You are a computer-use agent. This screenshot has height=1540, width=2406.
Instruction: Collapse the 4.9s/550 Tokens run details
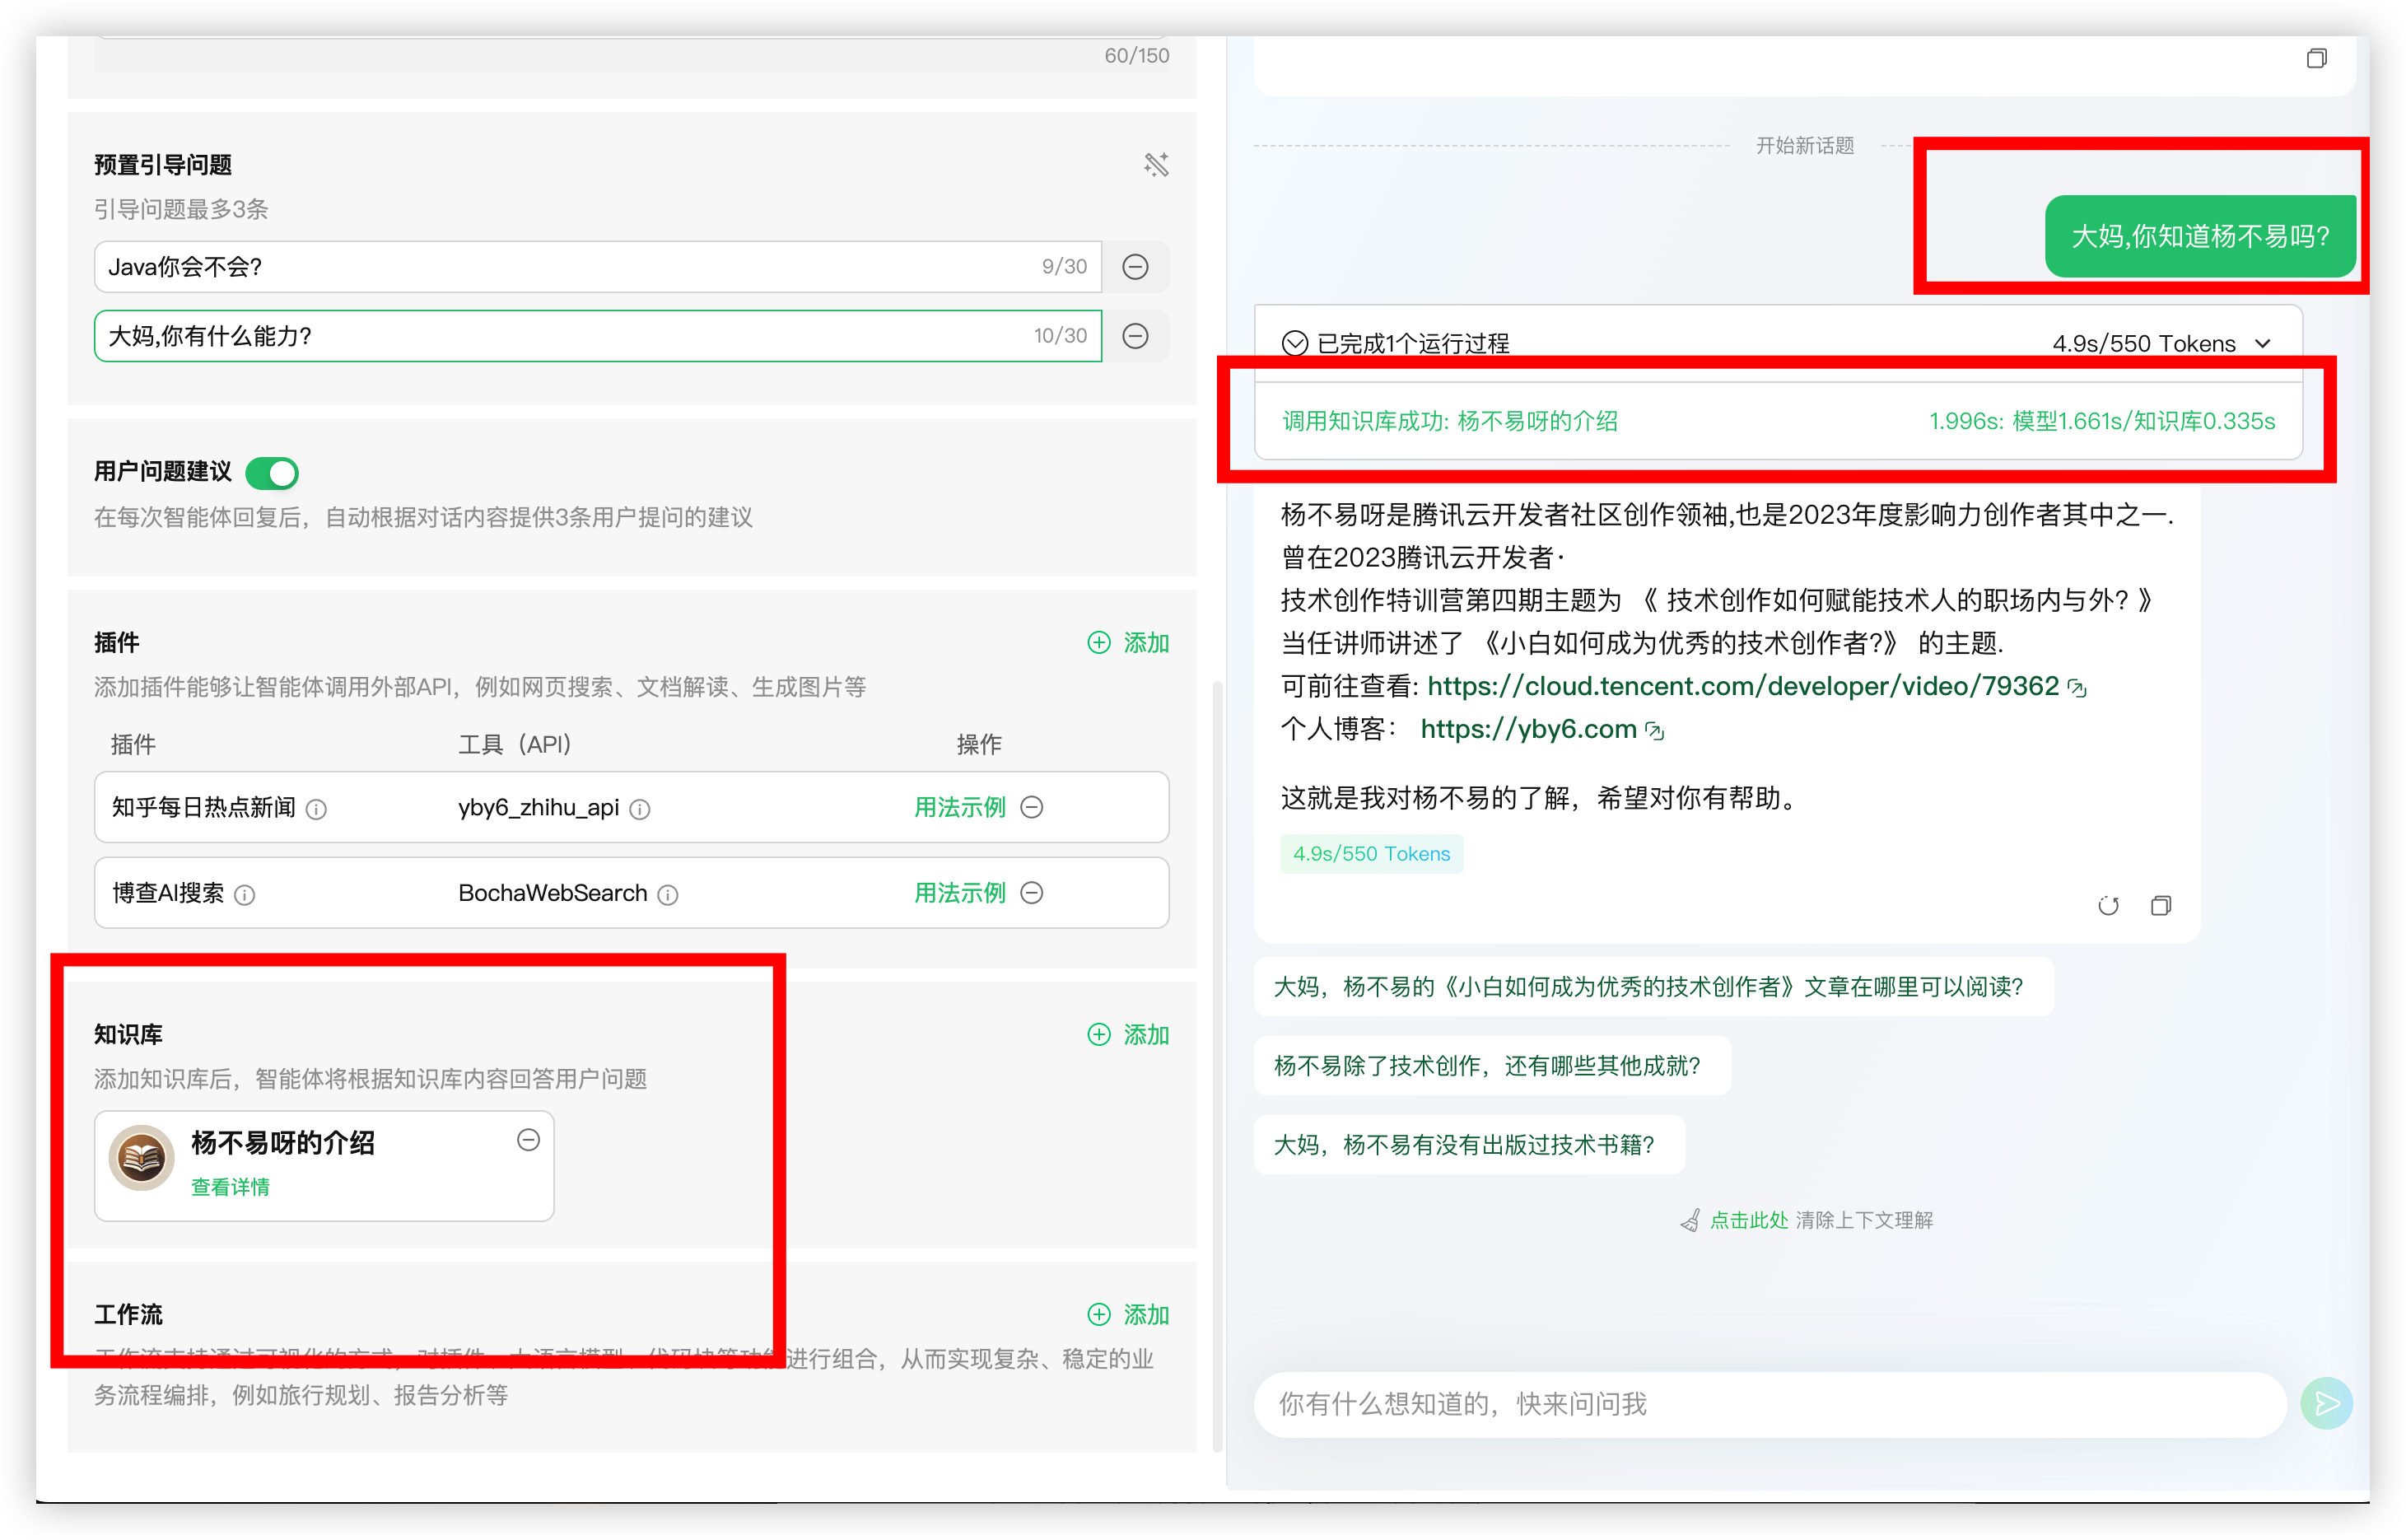(x=2263, y=344)
